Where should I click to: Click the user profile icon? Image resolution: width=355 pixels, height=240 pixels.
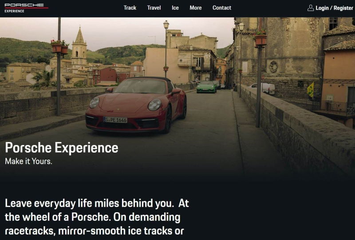click(x=310, y=8)
